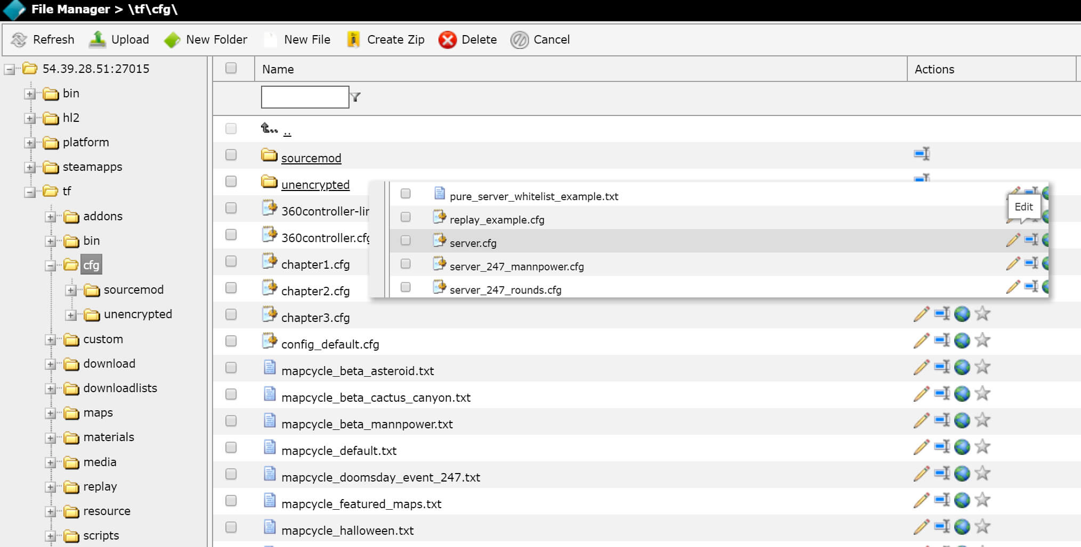Click the red Delete icon
The image size is (1081, 547).
pos(448,40)
